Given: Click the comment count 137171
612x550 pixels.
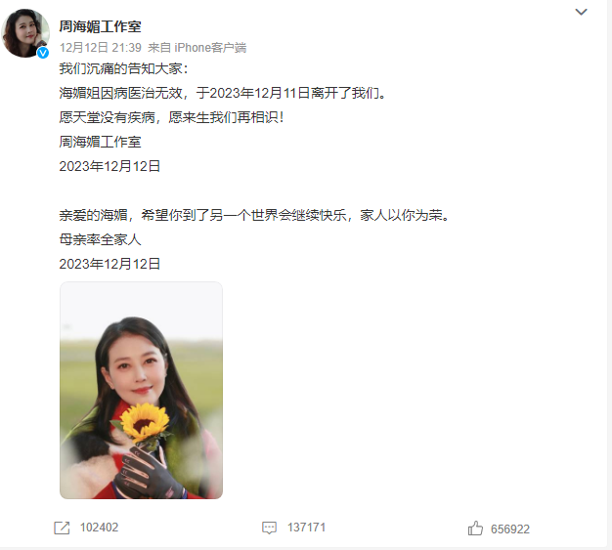Looking at the screenshot, I should (306, 528).
